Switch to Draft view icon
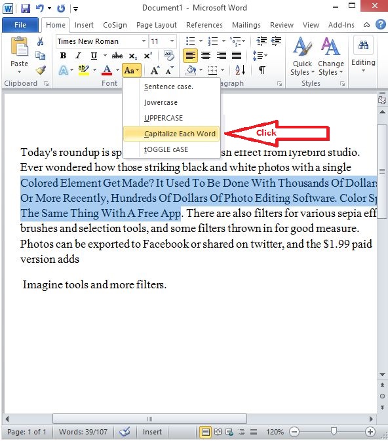This screenshot has width=388, height=441. 254,432
